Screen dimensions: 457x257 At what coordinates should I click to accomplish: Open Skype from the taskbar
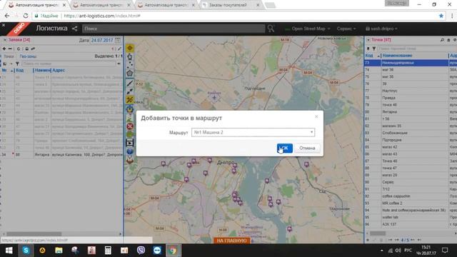[26, 251]
